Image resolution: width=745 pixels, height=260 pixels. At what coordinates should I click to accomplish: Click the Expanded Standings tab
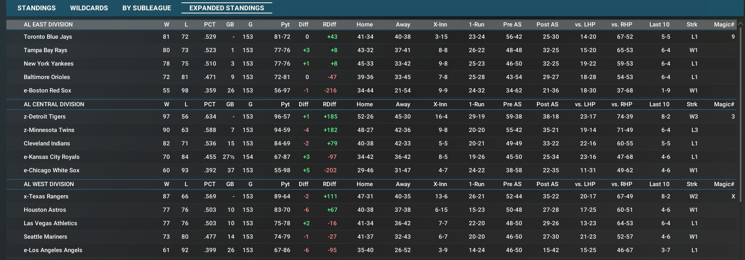(x=227, y=8)
